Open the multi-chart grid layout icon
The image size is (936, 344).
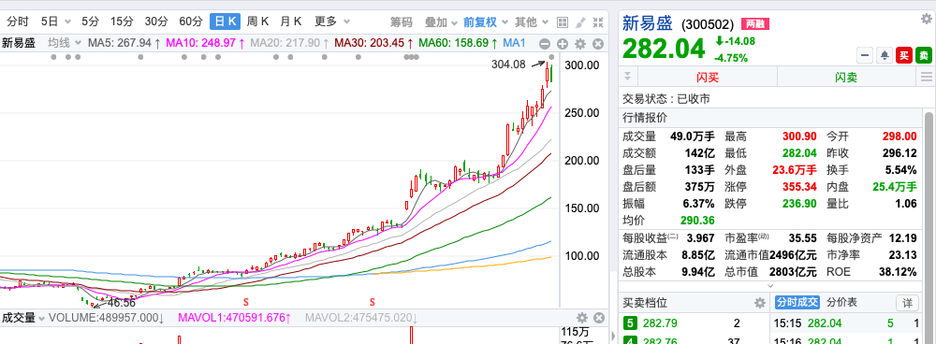click(562, 22)
